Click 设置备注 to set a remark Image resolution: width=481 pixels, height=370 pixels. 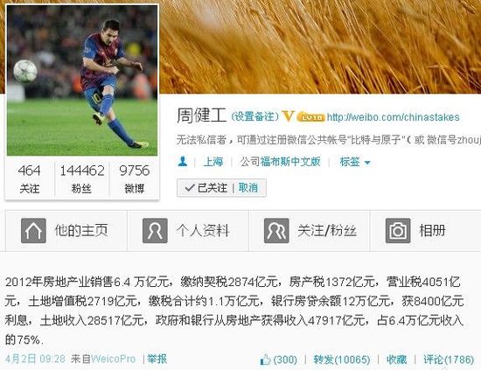tap(254, 116)
